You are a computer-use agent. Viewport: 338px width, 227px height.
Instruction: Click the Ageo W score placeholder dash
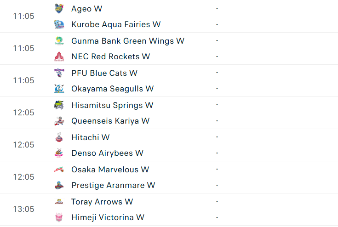(217, 9)
